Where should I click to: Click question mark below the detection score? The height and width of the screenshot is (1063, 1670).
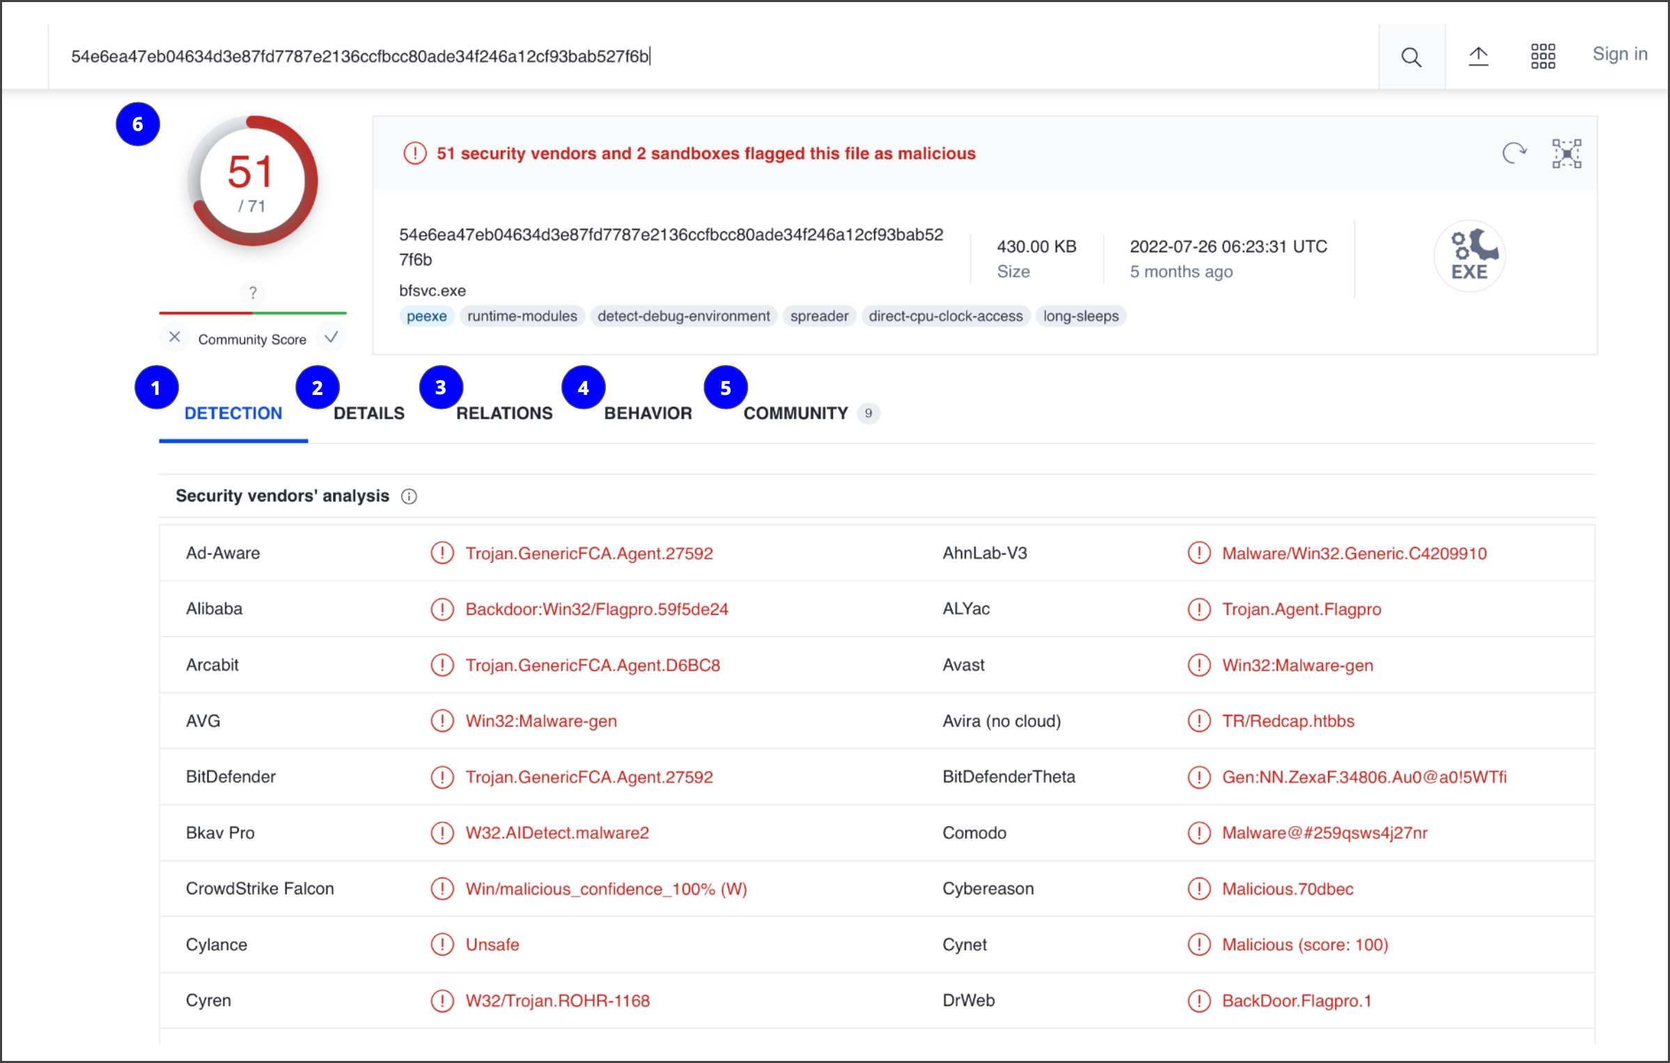coord(253,293)
